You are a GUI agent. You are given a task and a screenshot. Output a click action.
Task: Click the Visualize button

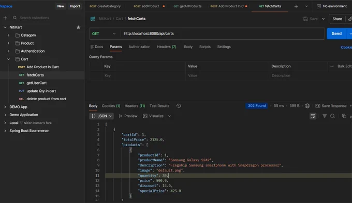pyautogui.click(x=154, y=116)
